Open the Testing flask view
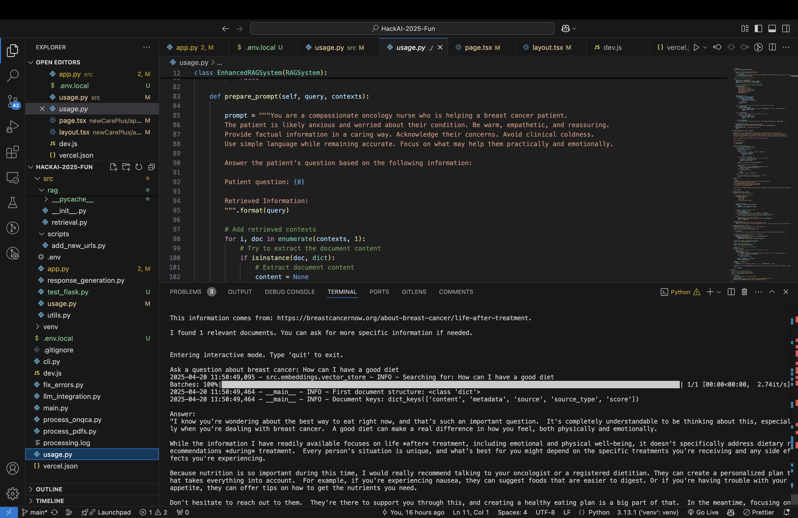798x518 pixels. [13, 203]
